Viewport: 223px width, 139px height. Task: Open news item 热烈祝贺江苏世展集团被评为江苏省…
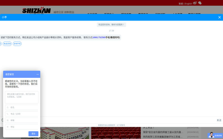pyautogui.click(x=163, y=137)
